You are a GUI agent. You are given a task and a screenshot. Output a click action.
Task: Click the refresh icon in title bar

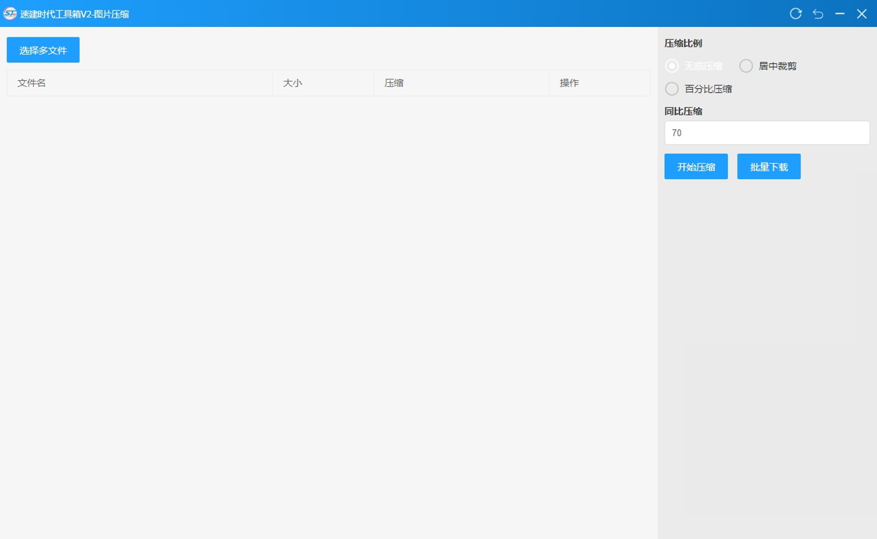coord(796,13)
